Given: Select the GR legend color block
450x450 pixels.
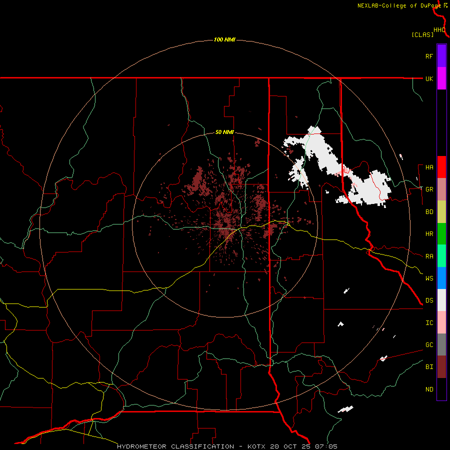Looking at the screenshot, I should tap(441, 189).
